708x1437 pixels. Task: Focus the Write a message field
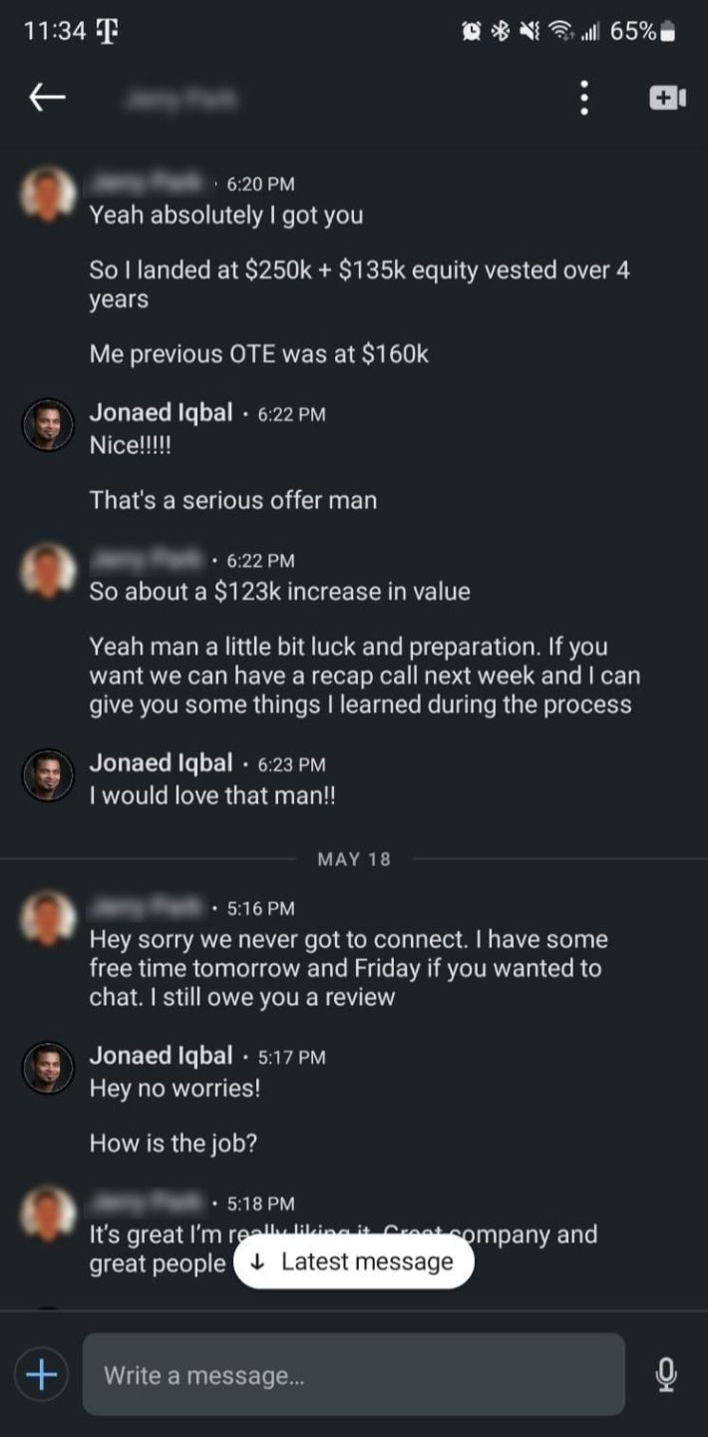(x=353, y=1375)
